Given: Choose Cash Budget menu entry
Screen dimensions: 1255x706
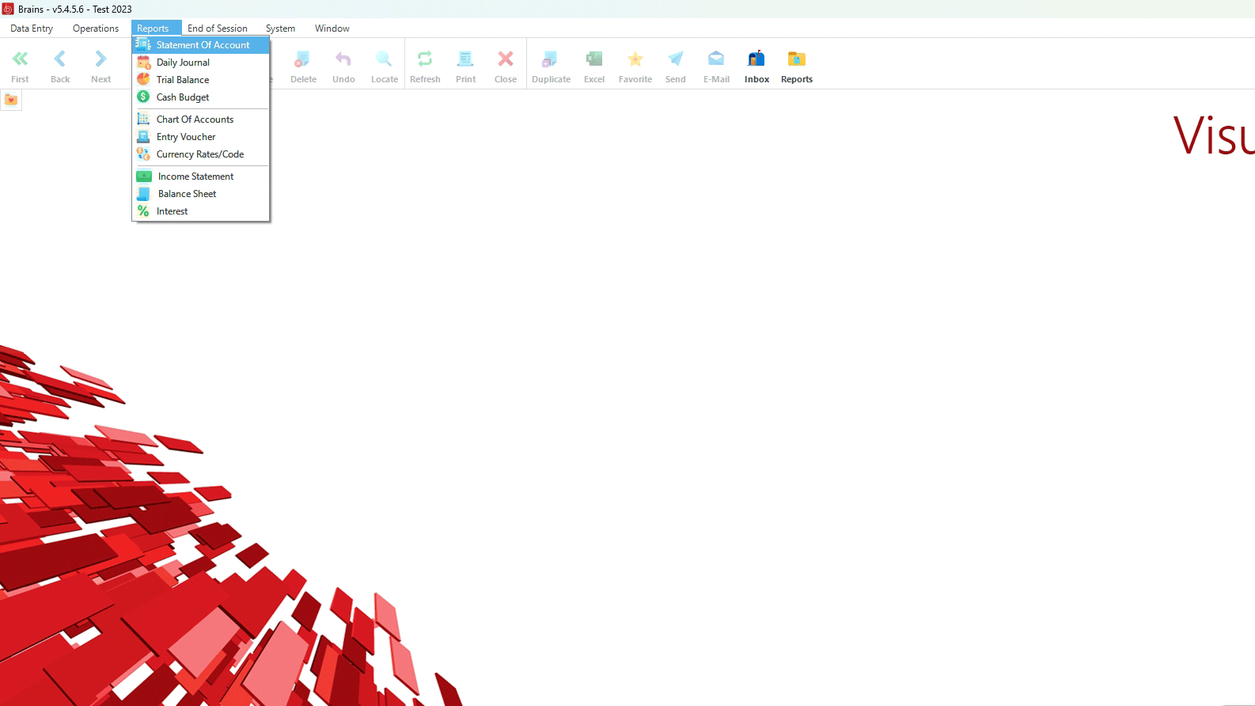Looking at the screenshot, I should point(201,97).
